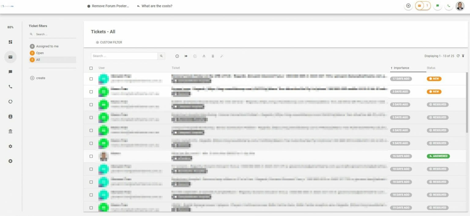This screenshot has height=216, width=470.
Task: Check the checkbox on the first ticket row
Action: pyautogui.click(x=91, y=79)
